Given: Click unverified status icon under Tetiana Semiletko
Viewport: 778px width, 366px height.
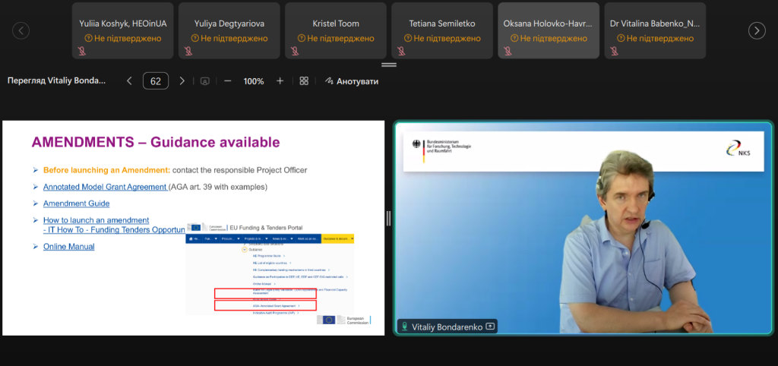Looking at the screenshot, I should click(408, 38).
